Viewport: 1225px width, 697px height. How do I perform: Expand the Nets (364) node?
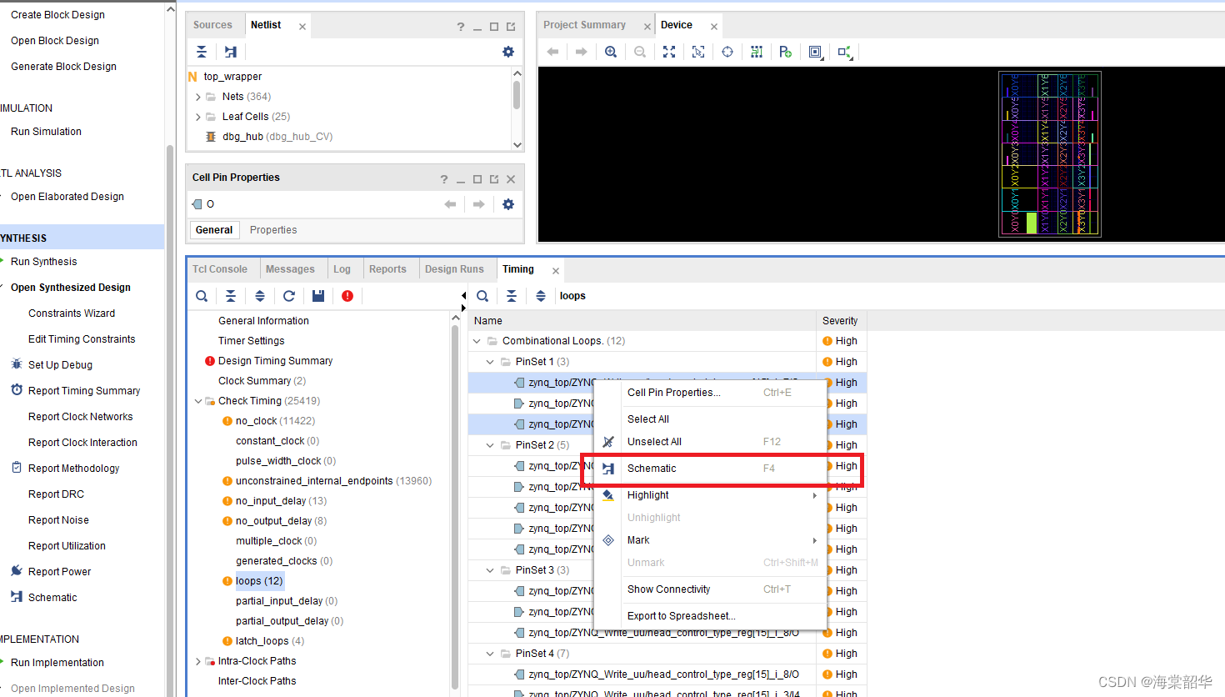pos(198,97)
